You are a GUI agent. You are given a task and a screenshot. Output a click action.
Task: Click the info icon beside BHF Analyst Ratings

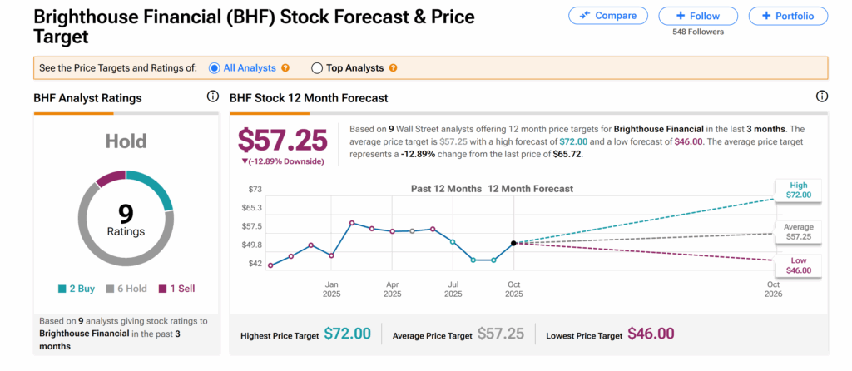tap(213, 97)
